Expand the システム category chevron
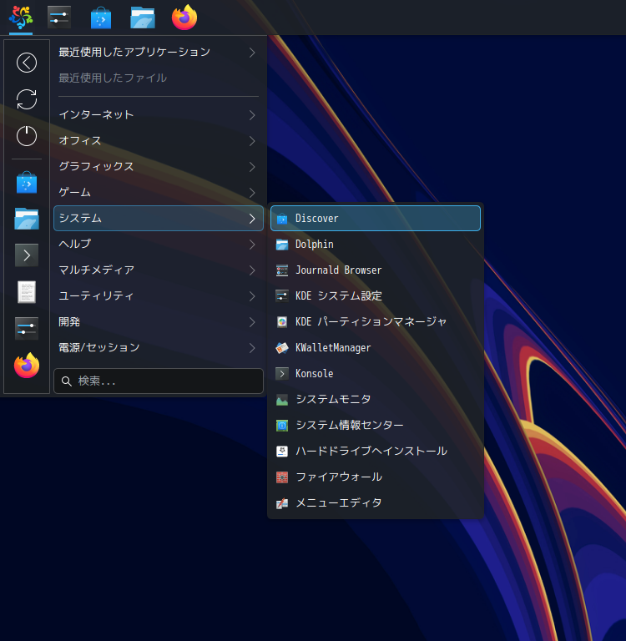Screen dimensions: 626x641 (252, 219)
